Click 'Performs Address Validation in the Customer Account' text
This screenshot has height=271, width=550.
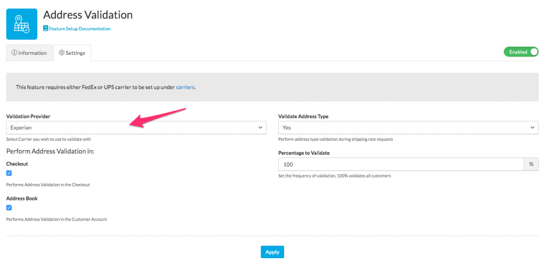click(x=56, y=219)
